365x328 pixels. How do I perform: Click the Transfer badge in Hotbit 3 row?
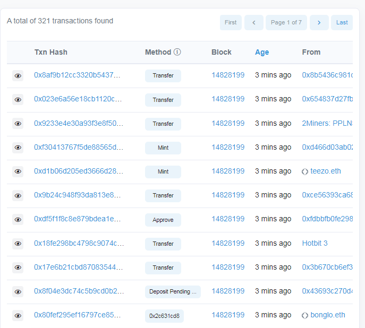pyautogui.click(x=163, y=244)
